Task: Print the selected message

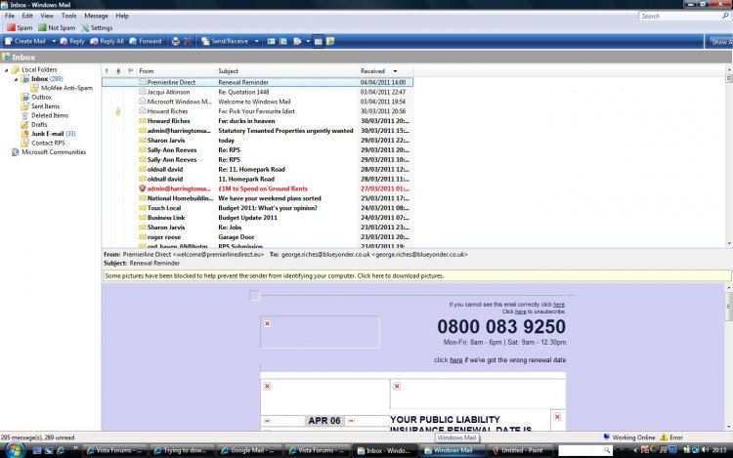Action: pyautogui.click(x=175, y=41)
